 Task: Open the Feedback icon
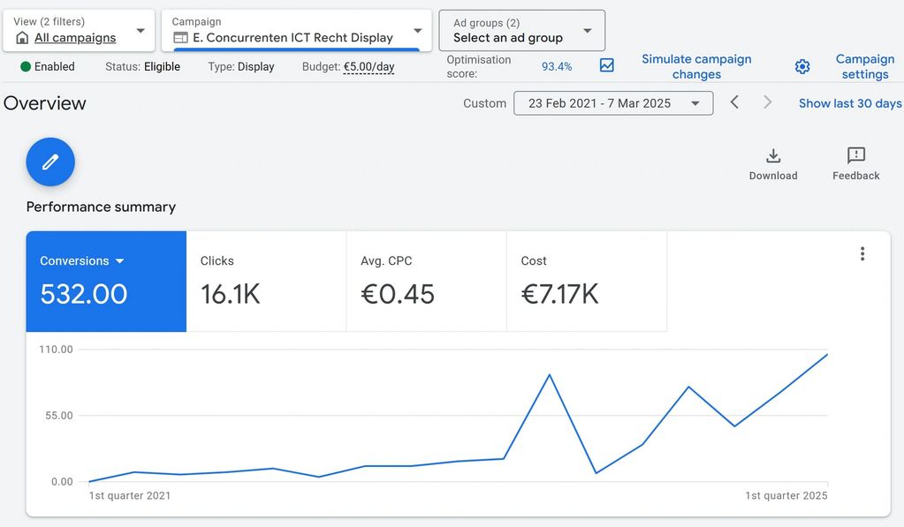[855, 156]
